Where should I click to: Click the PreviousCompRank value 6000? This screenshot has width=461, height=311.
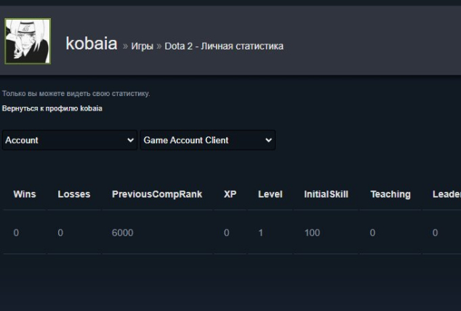(122, 233)
